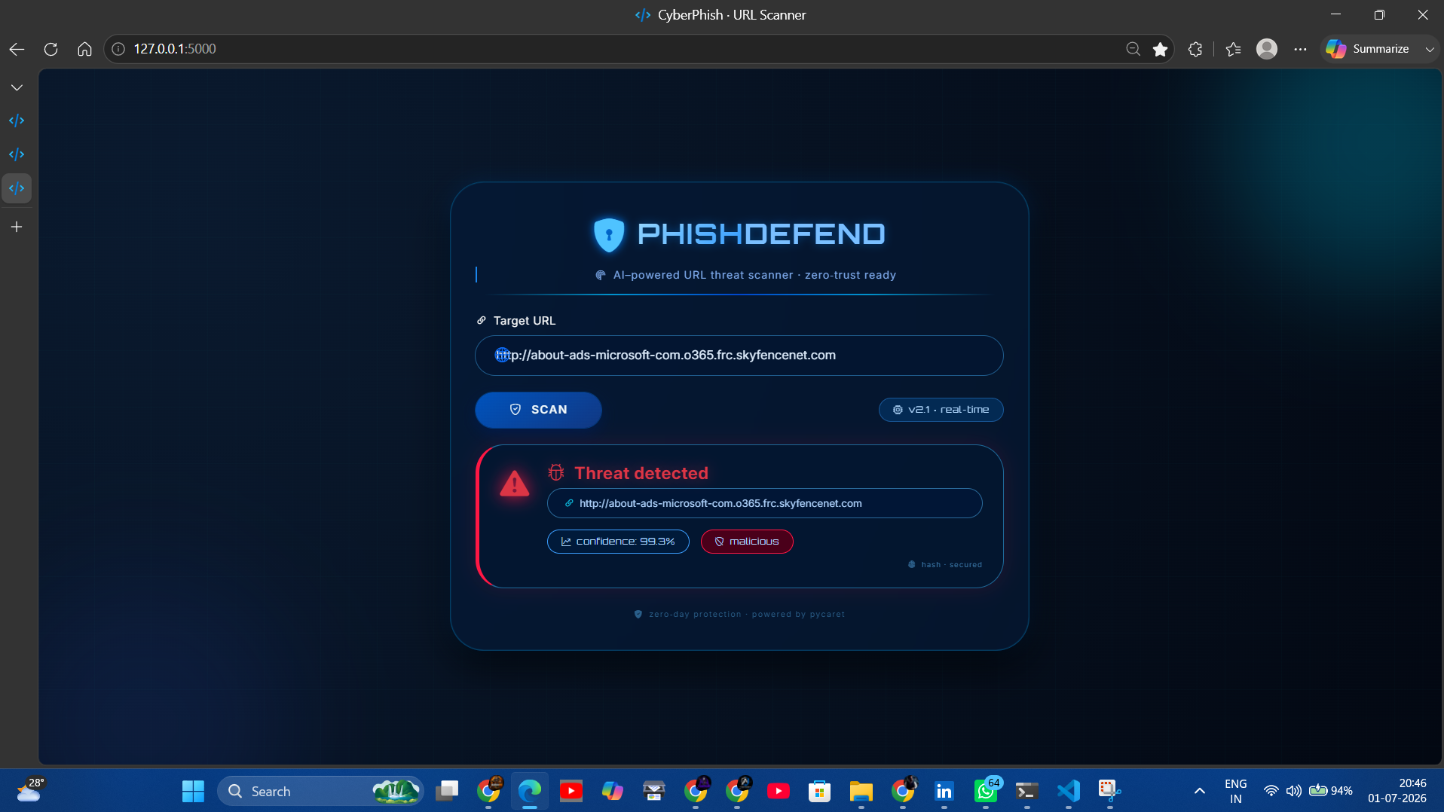Open the weather widget on the taskbar

31,791
